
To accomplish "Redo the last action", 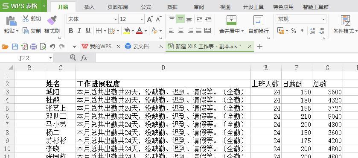I will 62,47.
